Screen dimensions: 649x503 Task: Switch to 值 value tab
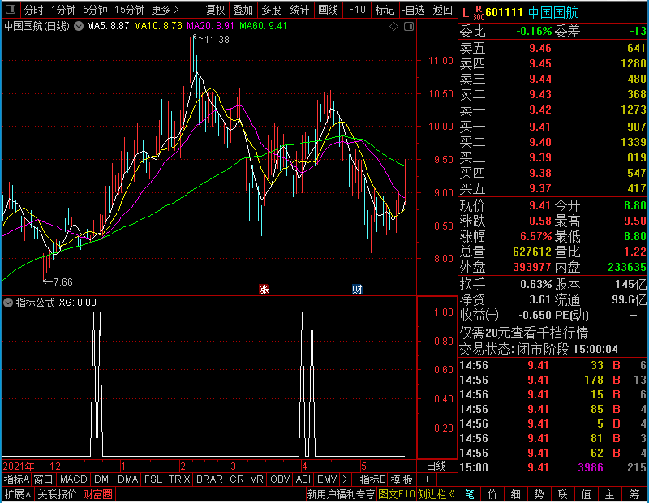pos(586,494)
